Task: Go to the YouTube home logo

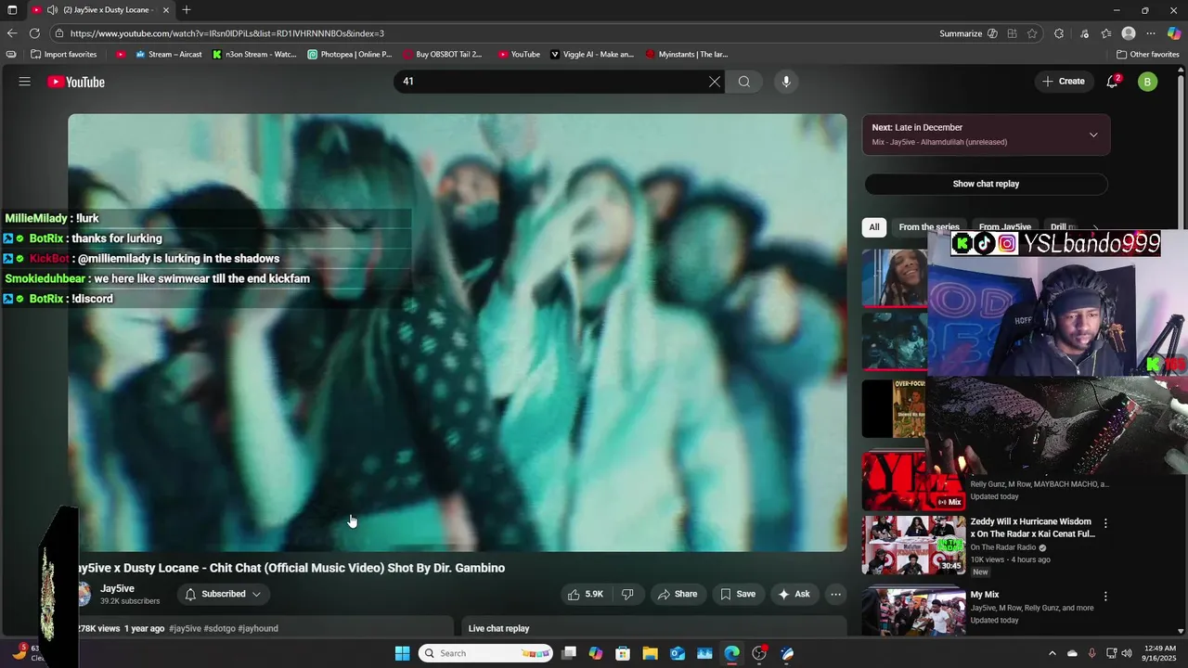Action: click(x=76, y=82)
